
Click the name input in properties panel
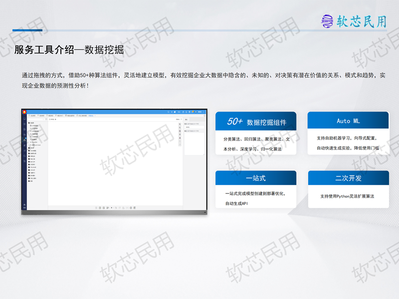(195, 127)
